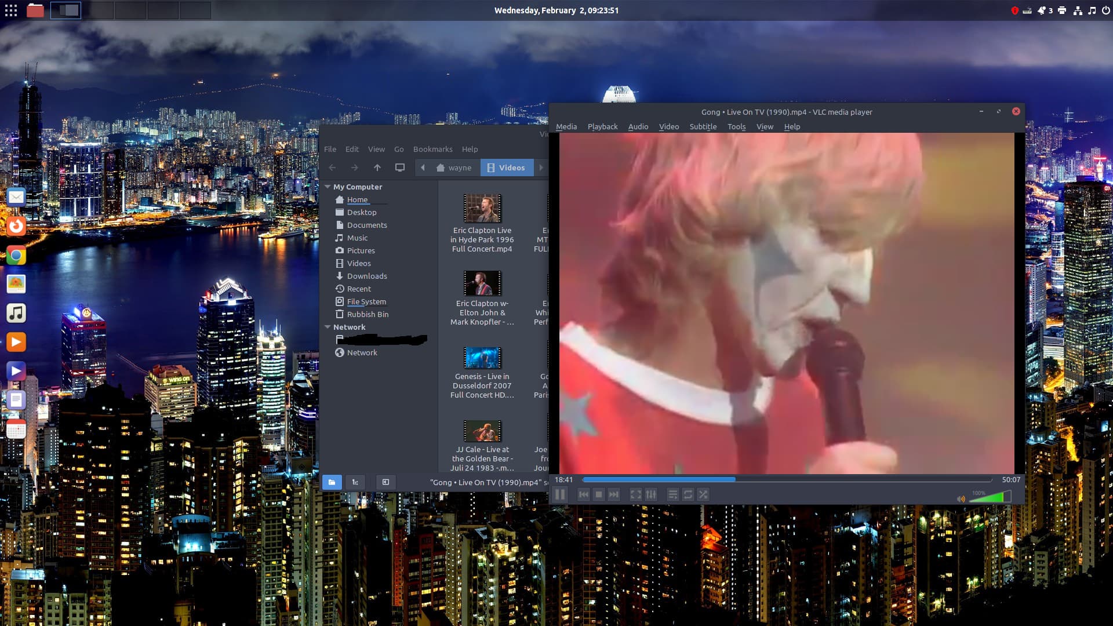Adjust the VLC volume slider
This screenshot has height=626, width=1113.
[991, 497]
